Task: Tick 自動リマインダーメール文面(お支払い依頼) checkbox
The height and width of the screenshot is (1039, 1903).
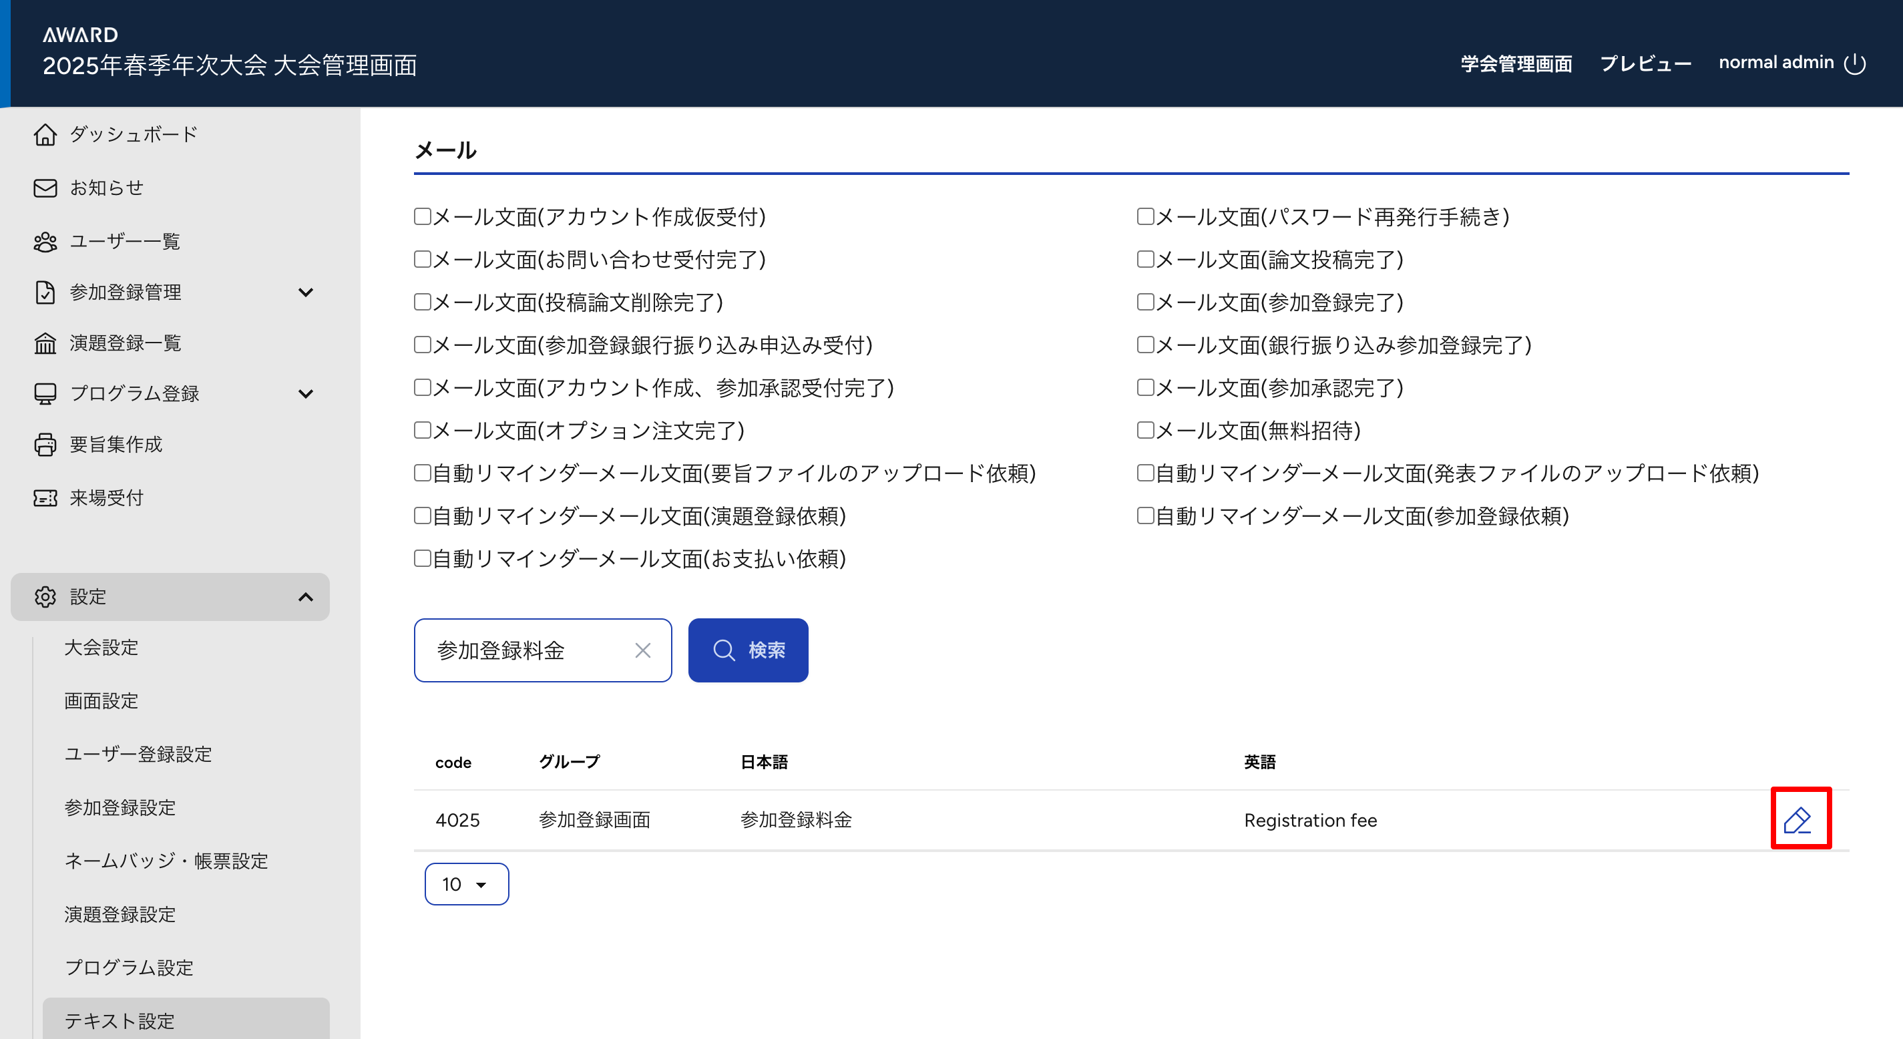Action: 423,559
